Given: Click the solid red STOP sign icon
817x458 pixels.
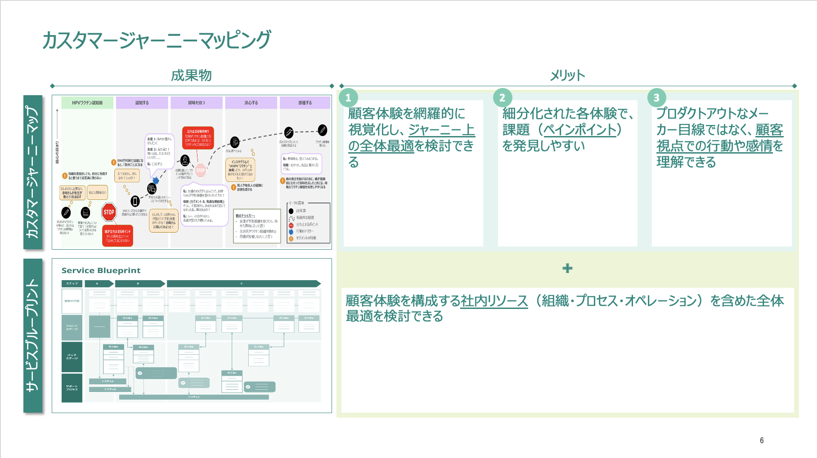Looking at the screenshot, I should click(109, 212).
